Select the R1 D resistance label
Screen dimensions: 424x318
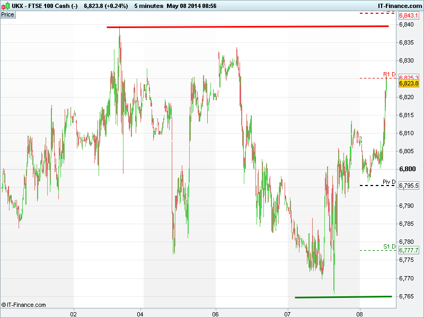click(389, 74)
